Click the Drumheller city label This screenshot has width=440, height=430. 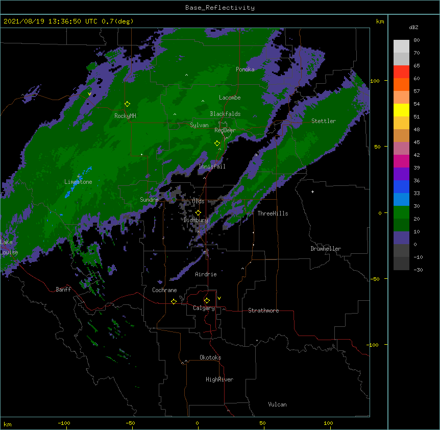[x=326, y=249]
